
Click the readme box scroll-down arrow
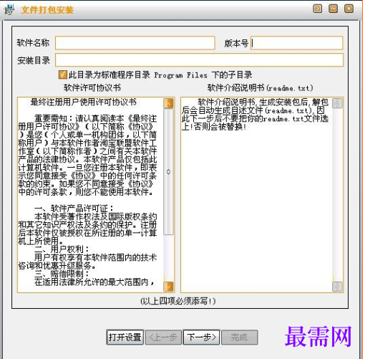pyautogui.click(x=337, y=287)
